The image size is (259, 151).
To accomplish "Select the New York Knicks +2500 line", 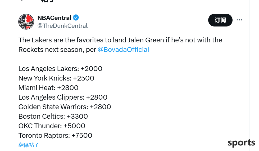I will pyautogui.click(x=56, y=78).
